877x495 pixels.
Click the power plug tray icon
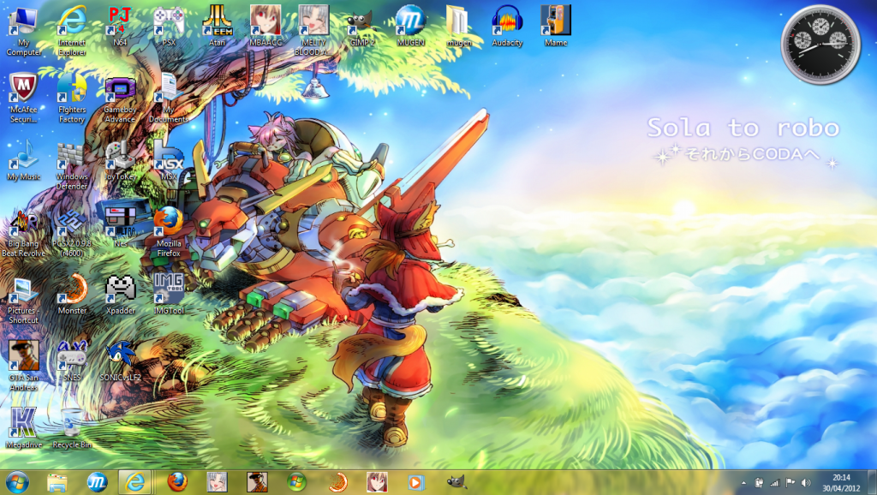tap(759, 483)
